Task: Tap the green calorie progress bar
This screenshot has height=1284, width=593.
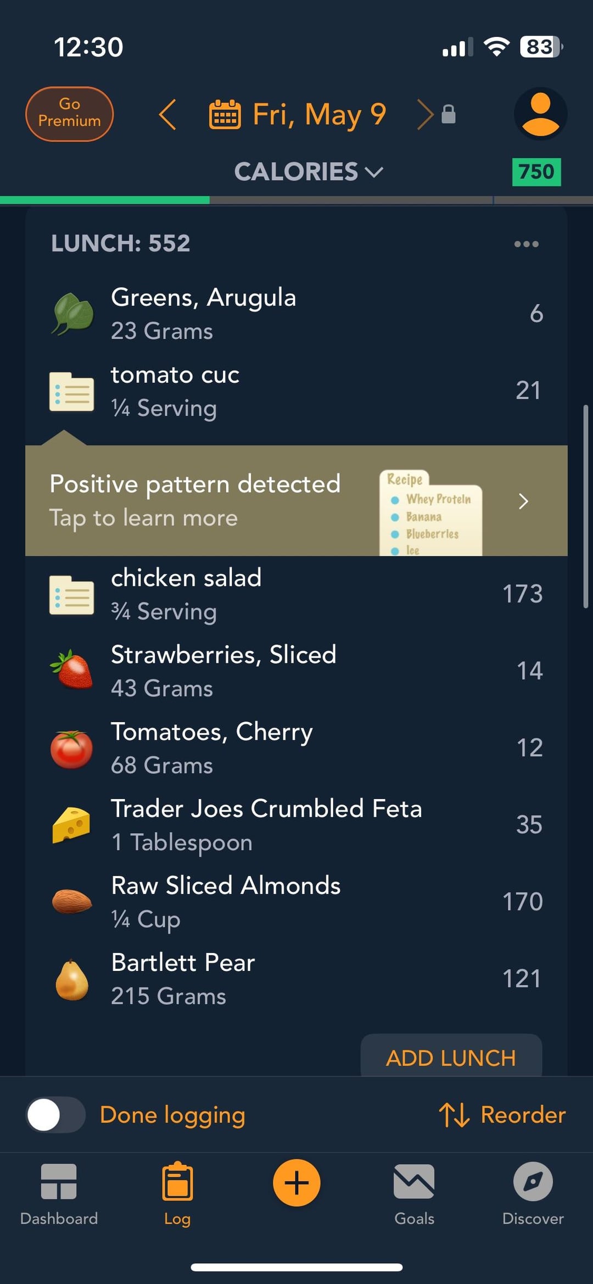Action: (105, 200)
